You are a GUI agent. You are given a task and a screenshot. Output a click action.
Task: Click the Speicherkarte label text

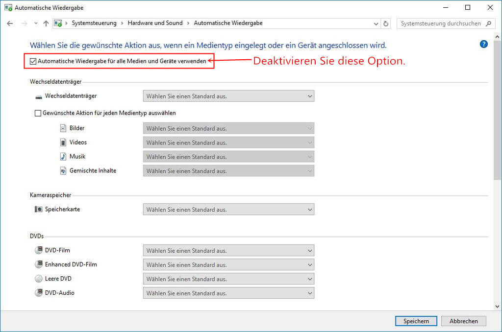pos(62,209)
